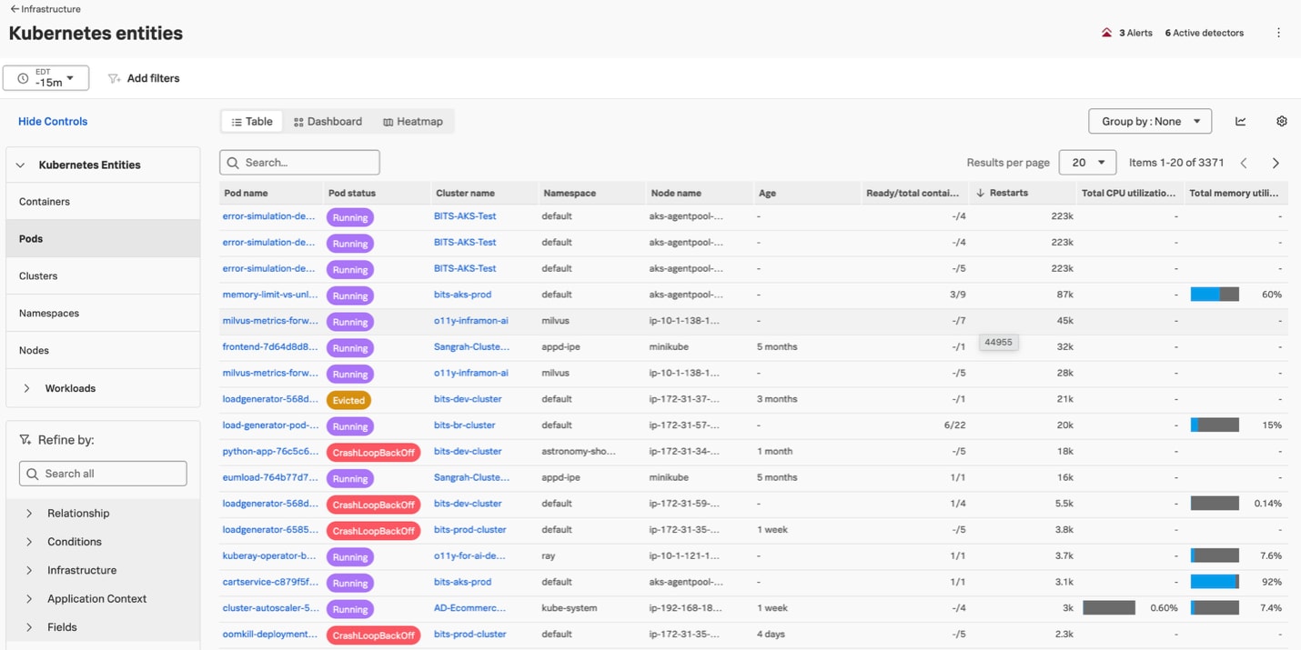Open the three-dot more options menu
Screen dimensions: 1301x650
[1278, 33]
